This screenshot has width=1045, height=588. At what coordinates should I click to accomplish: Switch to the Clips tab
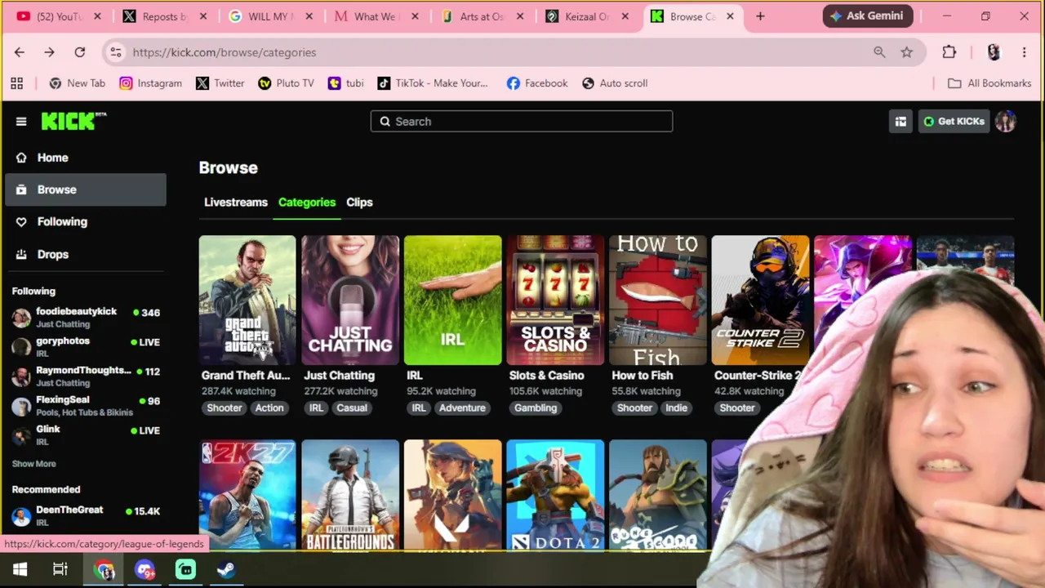(359, 203)
